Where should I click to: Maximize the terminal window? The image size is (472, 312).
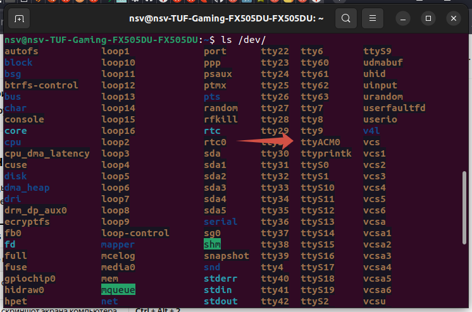tap(428, 19)
